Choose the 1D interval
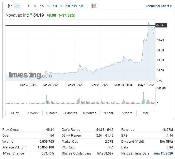Viewport: 175px width, 159px height. pos(68,6)
